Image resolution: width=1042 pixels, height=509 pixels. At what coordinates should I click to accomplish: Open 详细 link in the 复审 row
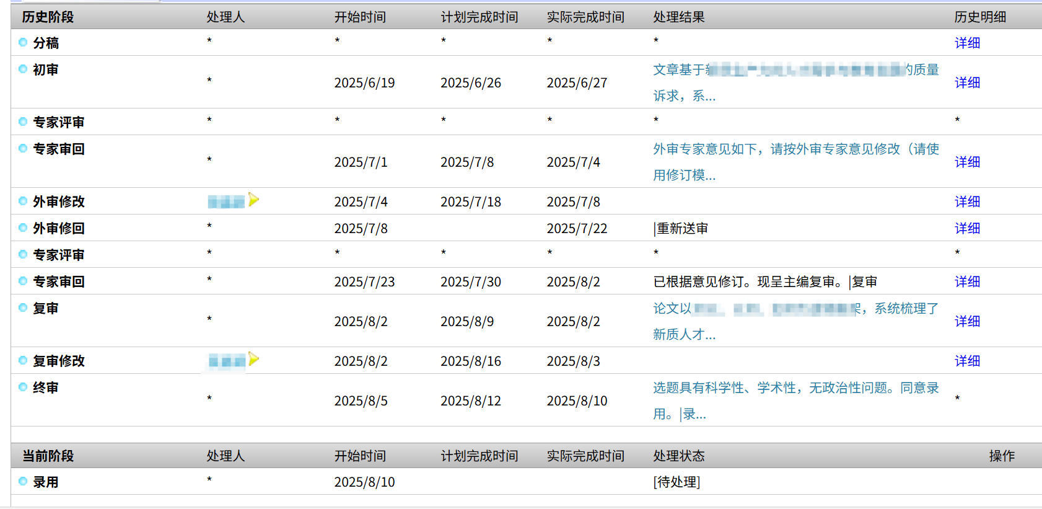[967, 321]
